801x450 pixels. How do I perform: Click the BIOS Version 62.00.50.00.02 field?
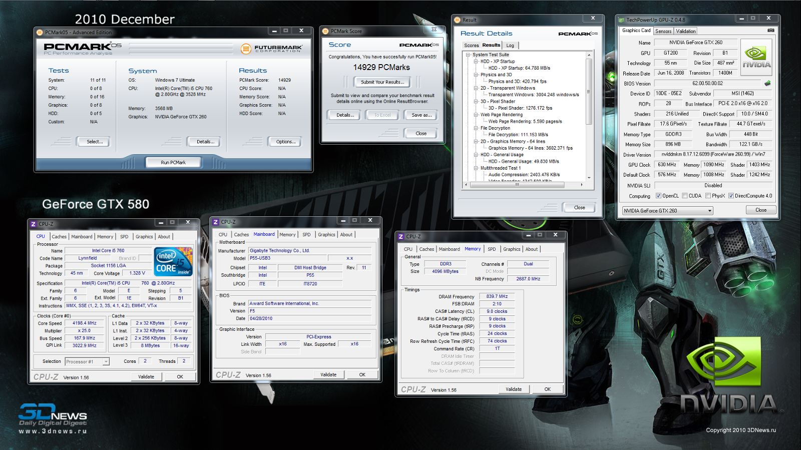(708, 84)
